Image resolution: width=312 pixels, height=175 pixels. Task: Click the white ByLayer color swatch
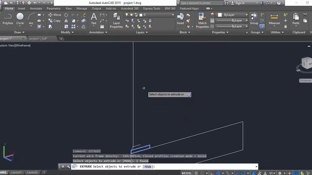[x=220, y=15]
